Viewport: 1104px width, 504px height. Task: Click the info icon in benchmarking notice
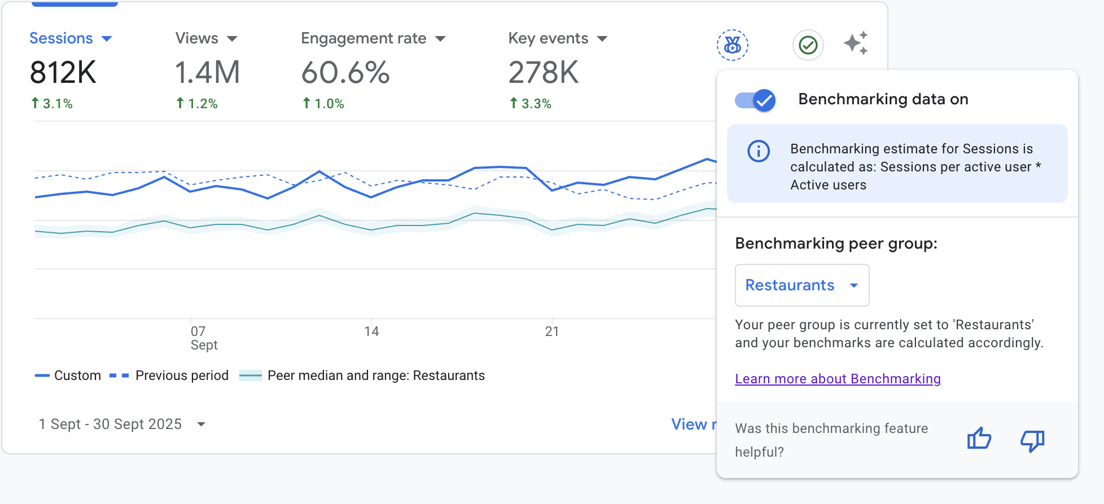click(759, 151)
